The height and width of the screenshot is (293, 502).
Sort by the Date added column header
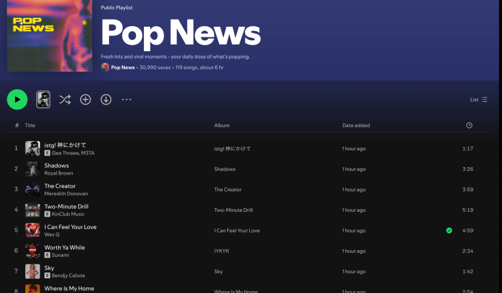tap(356, 125)
